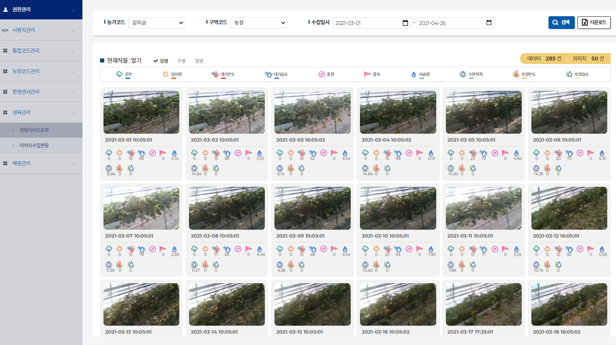Click the air temperature (대기온도) legend icon
The width and height of the screenshot is (616, 345).
click(x=215, y=74)
